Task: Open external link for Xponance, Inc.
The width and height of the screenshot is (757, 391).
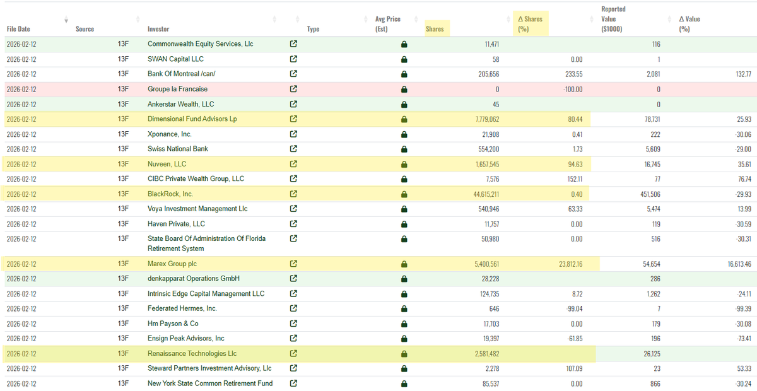Action: click(293, 134)
